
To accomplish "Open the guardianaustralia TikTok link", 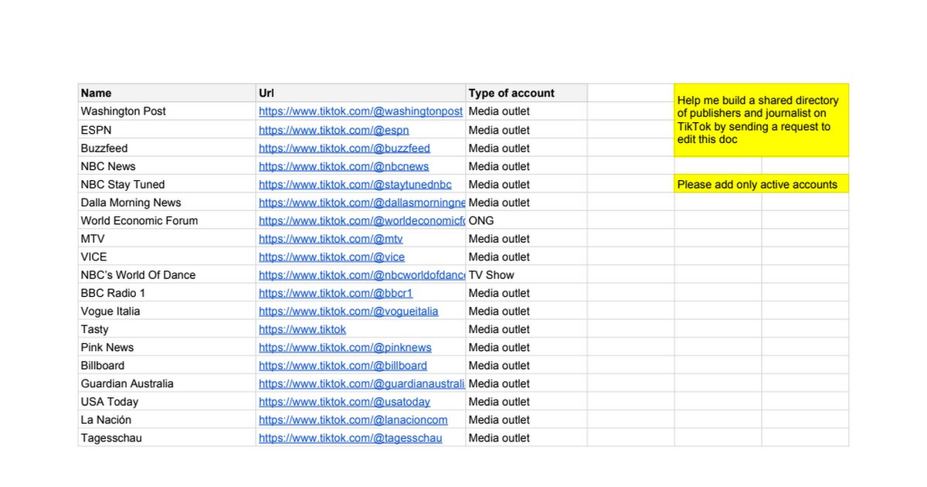I will pyautogui.click(x=362, y=383).
